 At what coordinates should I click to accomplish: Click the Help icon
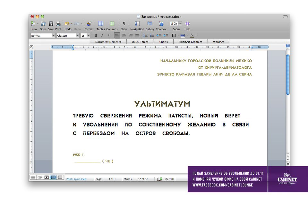(187, 23)
